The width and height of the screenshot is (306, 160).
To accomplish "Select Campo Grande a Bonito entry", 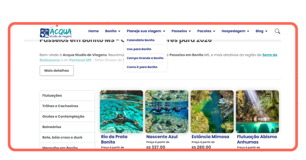I will 145,58.
